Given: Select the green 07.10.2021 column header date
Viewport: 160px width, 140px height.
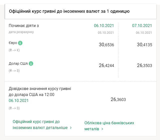Looking at the screenshot, I should pos(142,26).
